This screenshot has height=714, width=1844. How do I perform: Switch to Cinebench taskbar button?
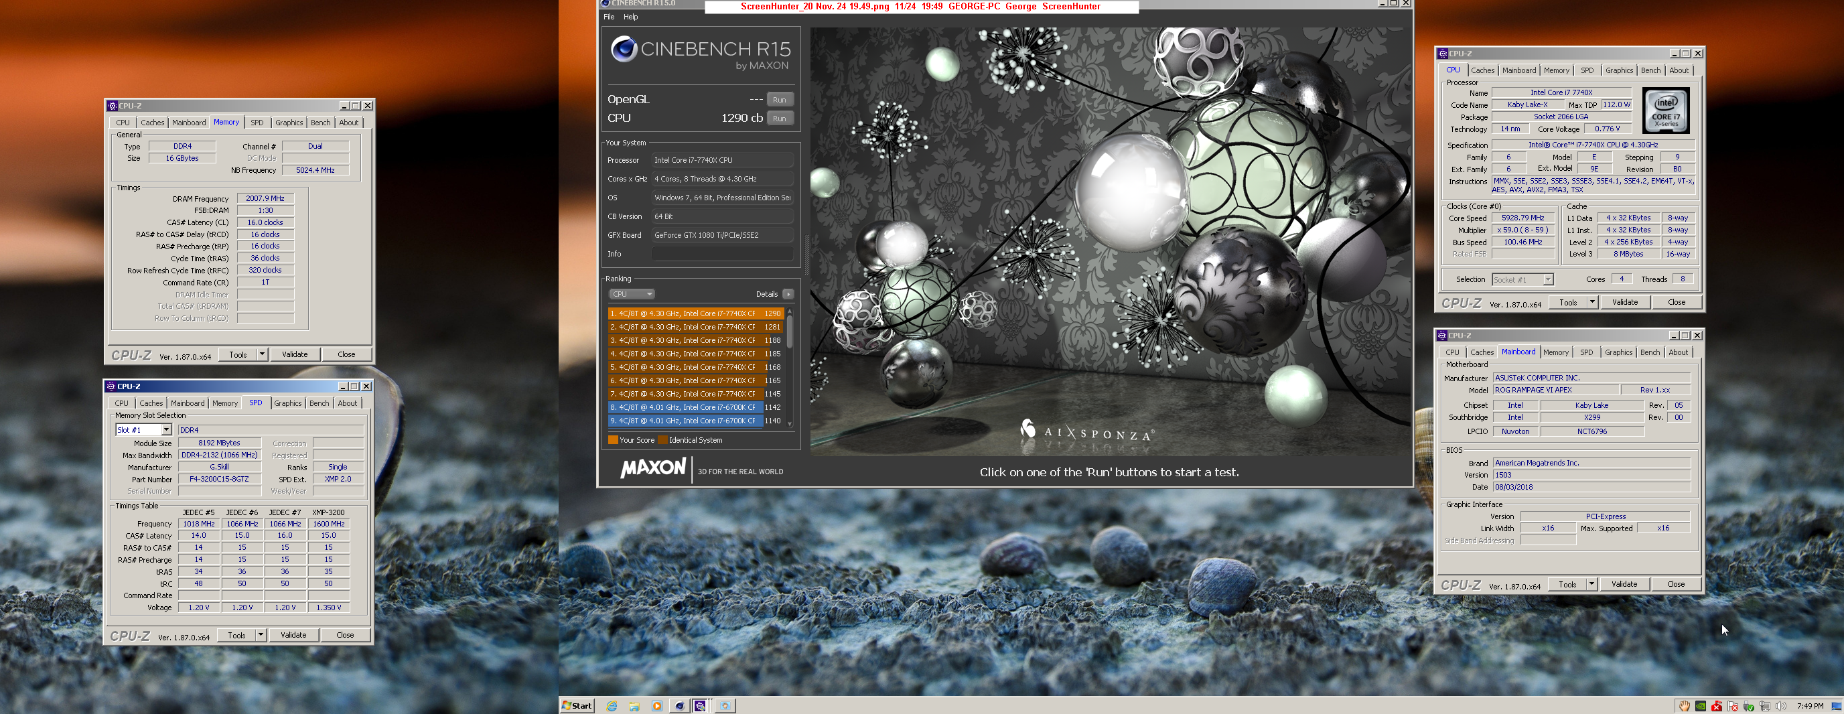pos(679,706)
